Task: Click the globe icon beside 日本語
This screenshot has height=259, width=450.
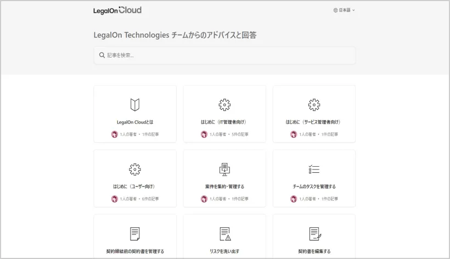Action: pos(335,10)
